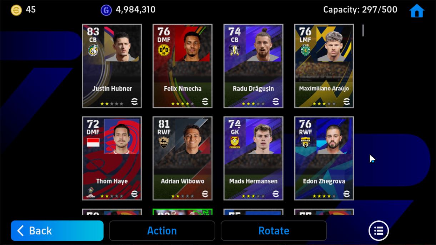Click the Capacity 297/500 indicator
This screenshot has height=245, width=436.
point(360,10)
